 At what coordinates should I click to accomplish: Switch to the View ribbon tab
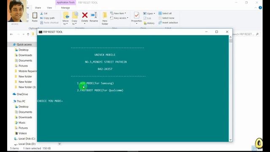49,8
